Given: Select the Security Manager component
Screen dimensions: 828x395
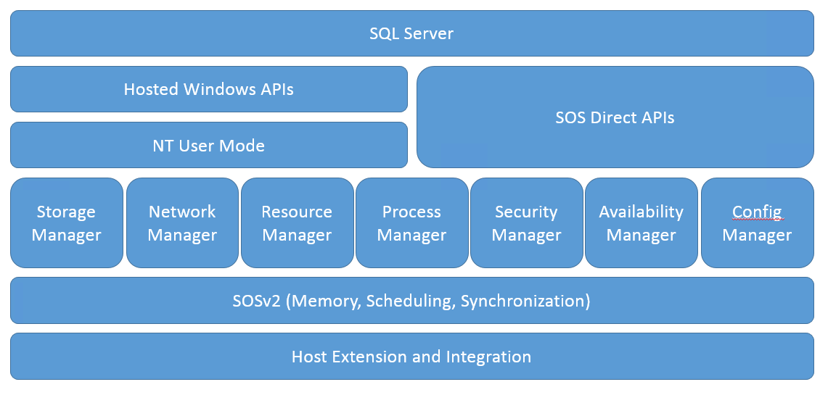Looking at the screenshot, I should (526, 223).
